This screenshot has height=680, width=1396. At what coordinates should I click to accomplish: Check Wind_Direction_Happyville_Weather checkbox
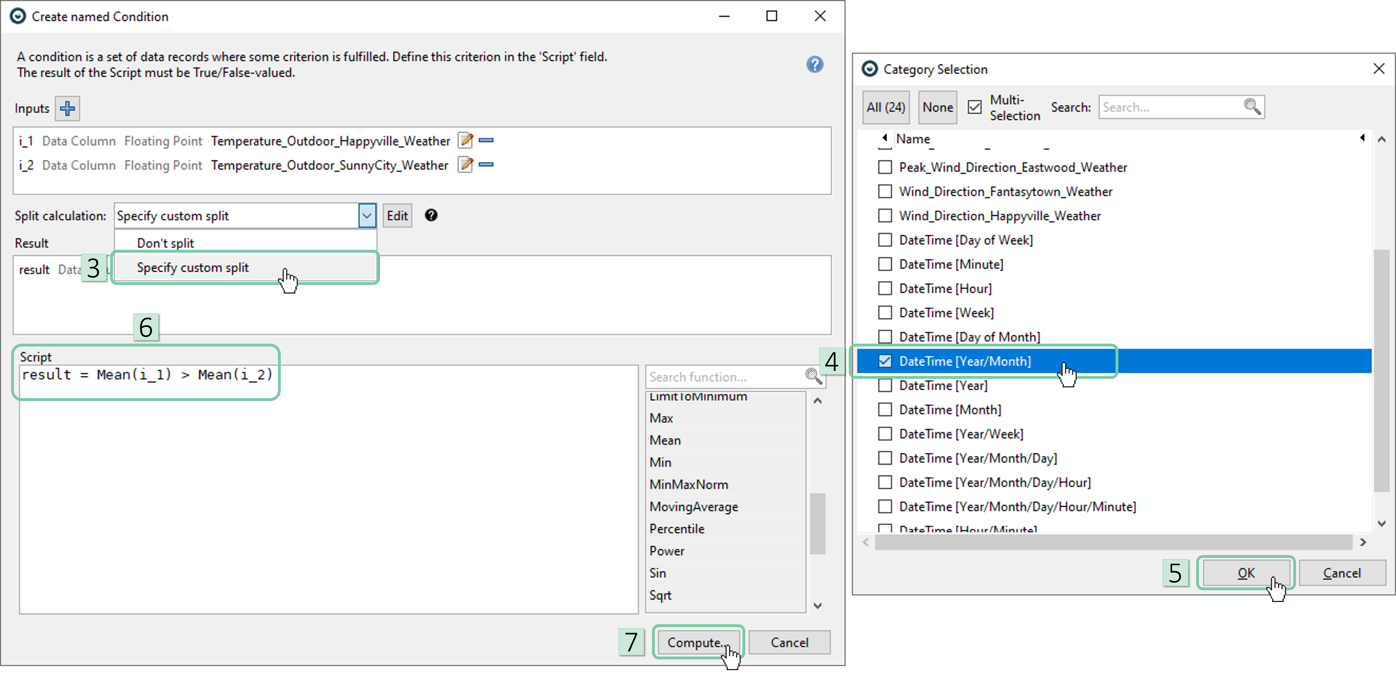coord(885,216)
